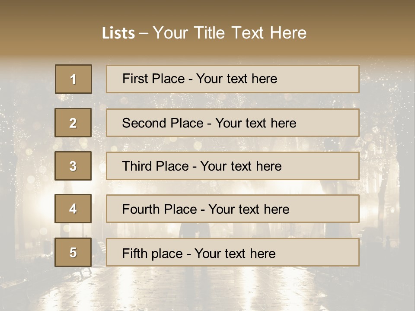415x311 pixels.
Task: Click "Your Title Text Here" in the title
Action: tap(230, 33)
